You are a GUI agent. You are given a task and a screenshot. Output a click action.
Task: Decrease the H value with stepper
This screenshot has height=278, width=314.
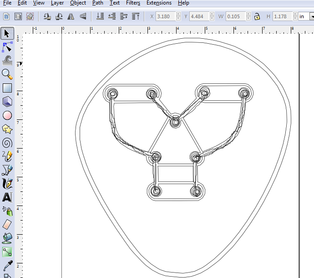tap(295, 18)
